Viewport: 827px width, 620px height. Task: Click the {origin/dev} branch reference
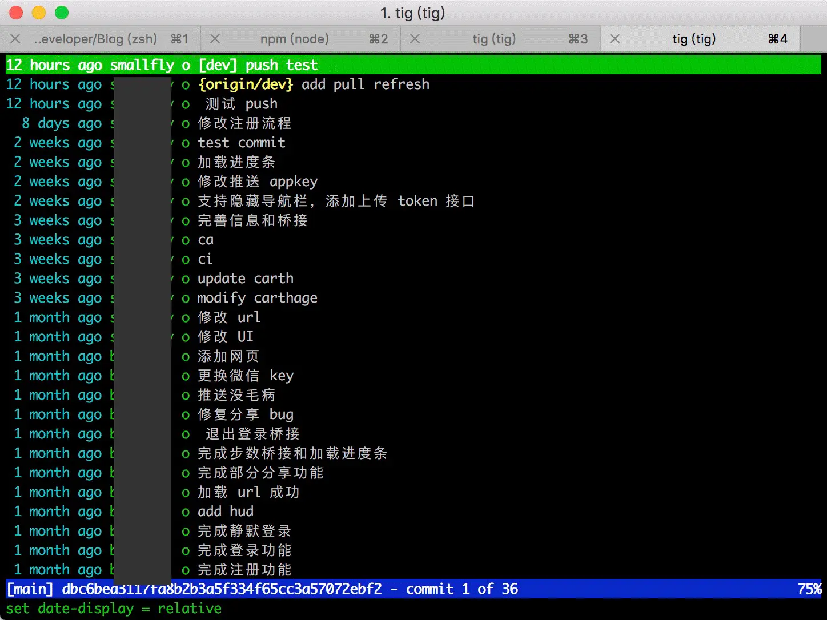pyautogui.click(x=246, y=84)
